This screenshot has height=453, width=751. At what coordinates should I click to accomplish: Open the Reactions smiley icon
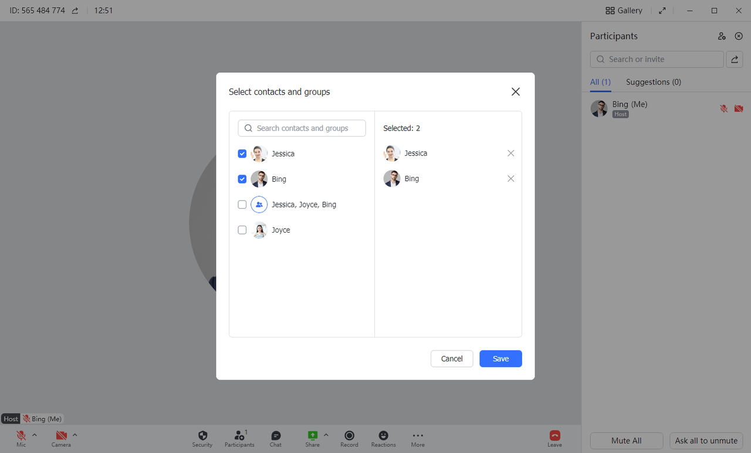(x=383, y=436)
